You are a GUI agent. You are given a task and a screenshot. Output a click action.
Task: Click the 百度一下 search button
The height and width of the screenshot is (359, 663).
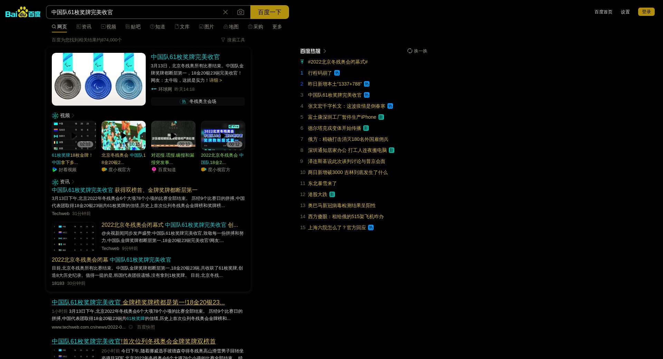coord(269,12)
